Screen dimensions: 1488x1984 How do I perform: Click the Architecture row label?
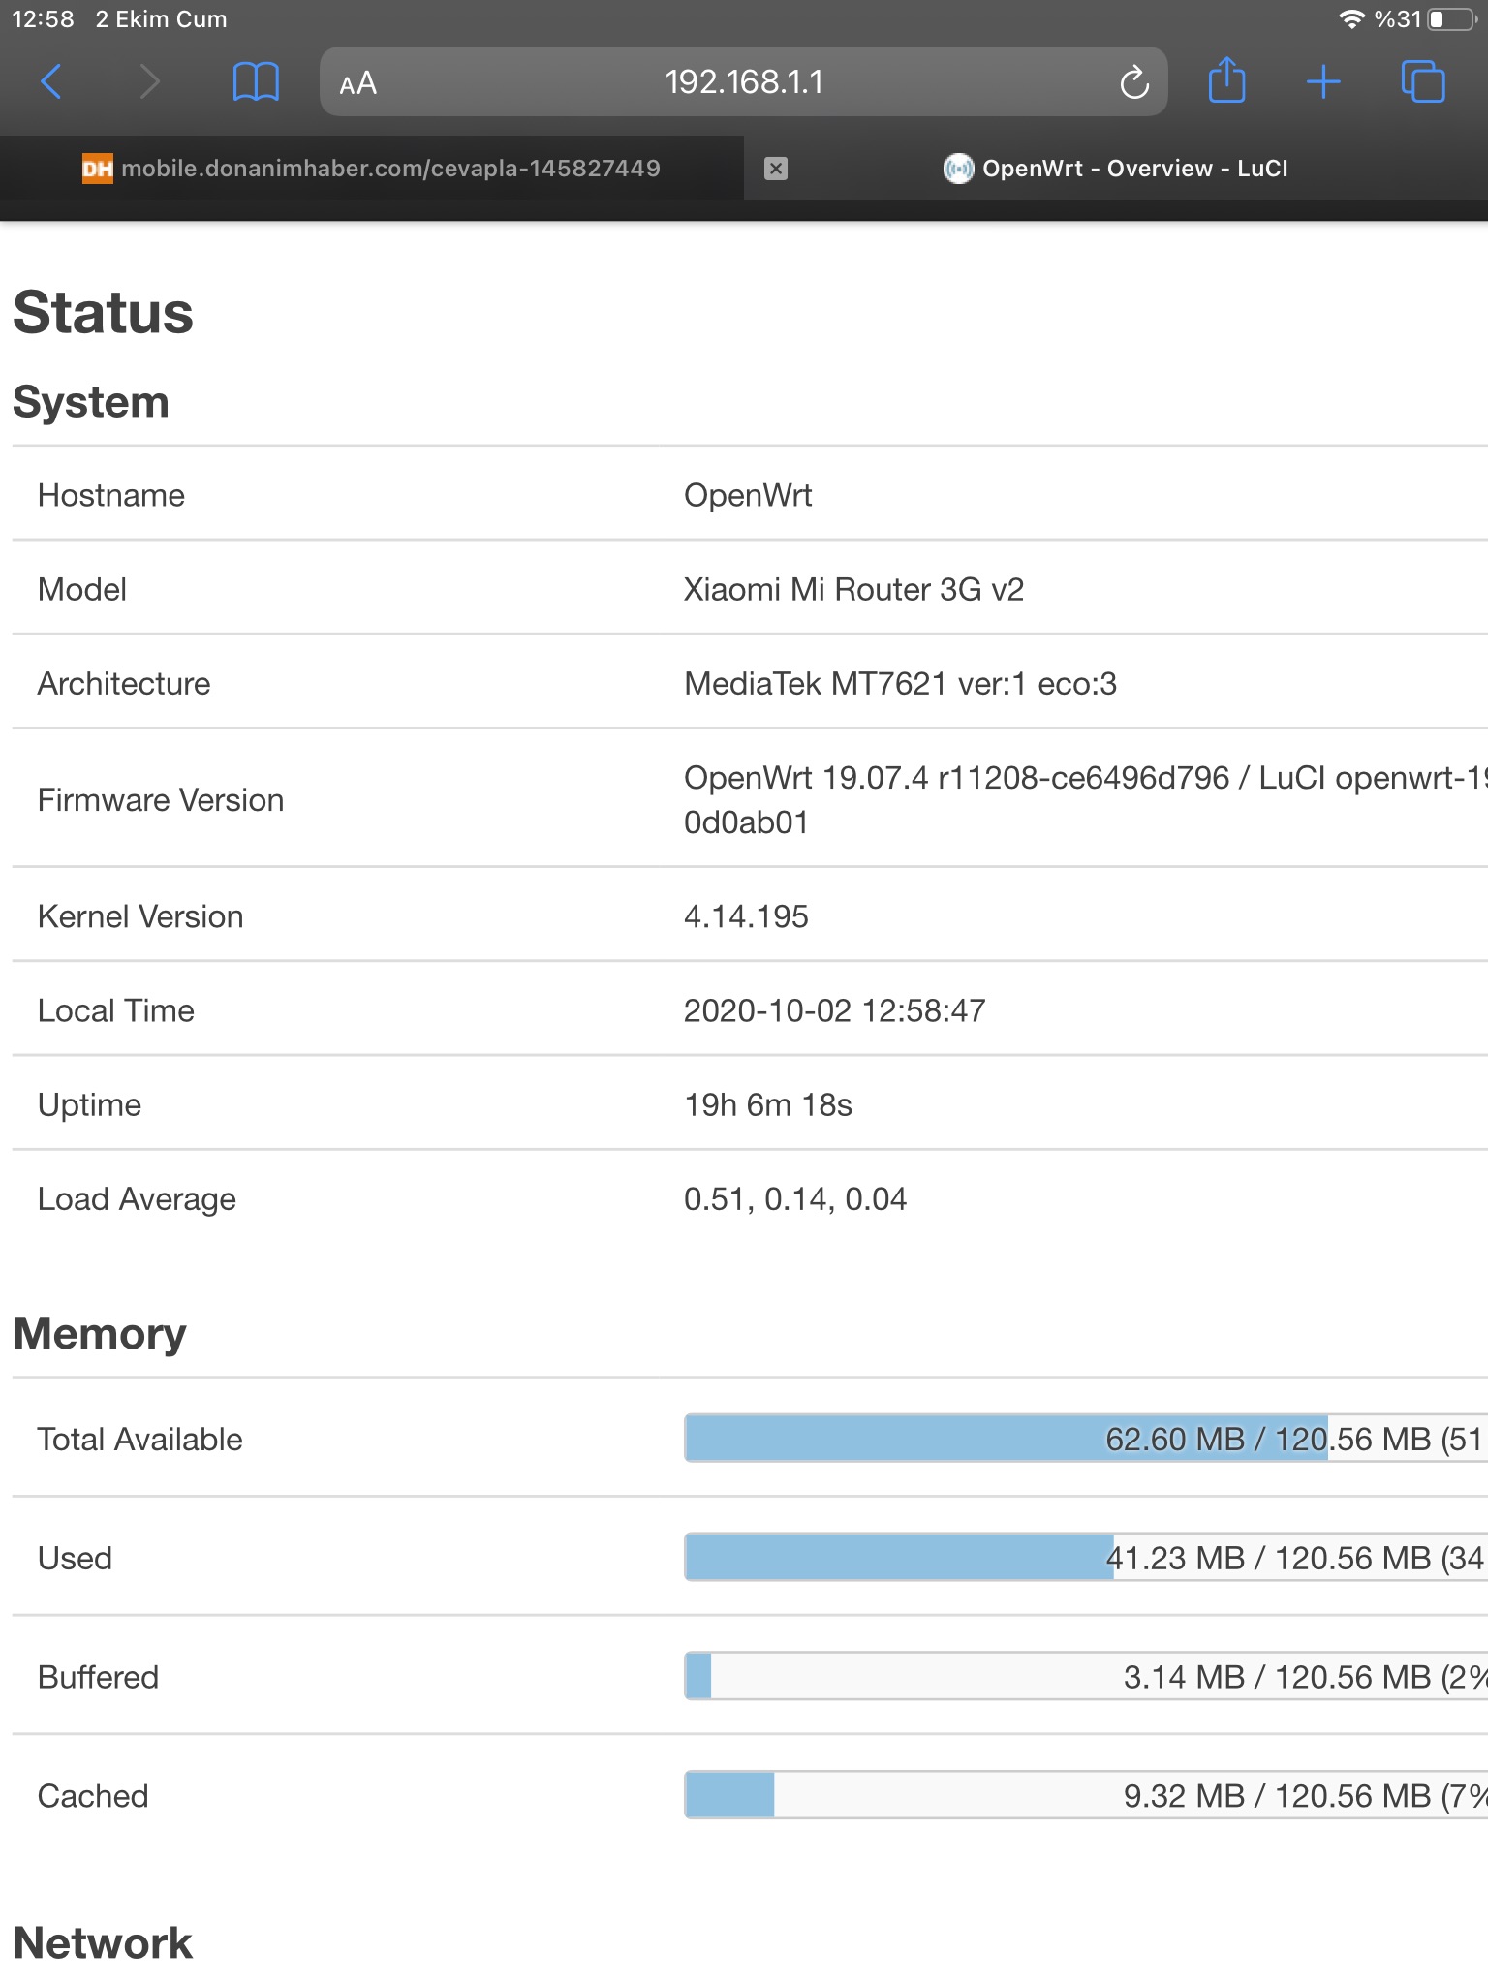pyautogui.click(x=124, y=683)
